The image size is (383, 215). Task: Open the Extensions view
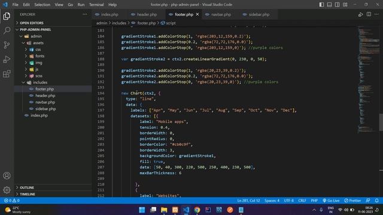(x=7, y=73)
